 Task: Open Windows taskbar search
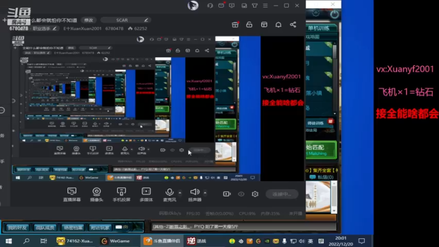(26, 241)
